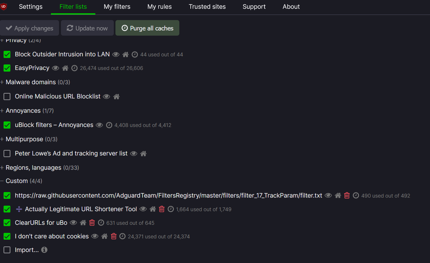Click Purge all caches button
Screen dimensions: 430x263
tap(147, 28)
